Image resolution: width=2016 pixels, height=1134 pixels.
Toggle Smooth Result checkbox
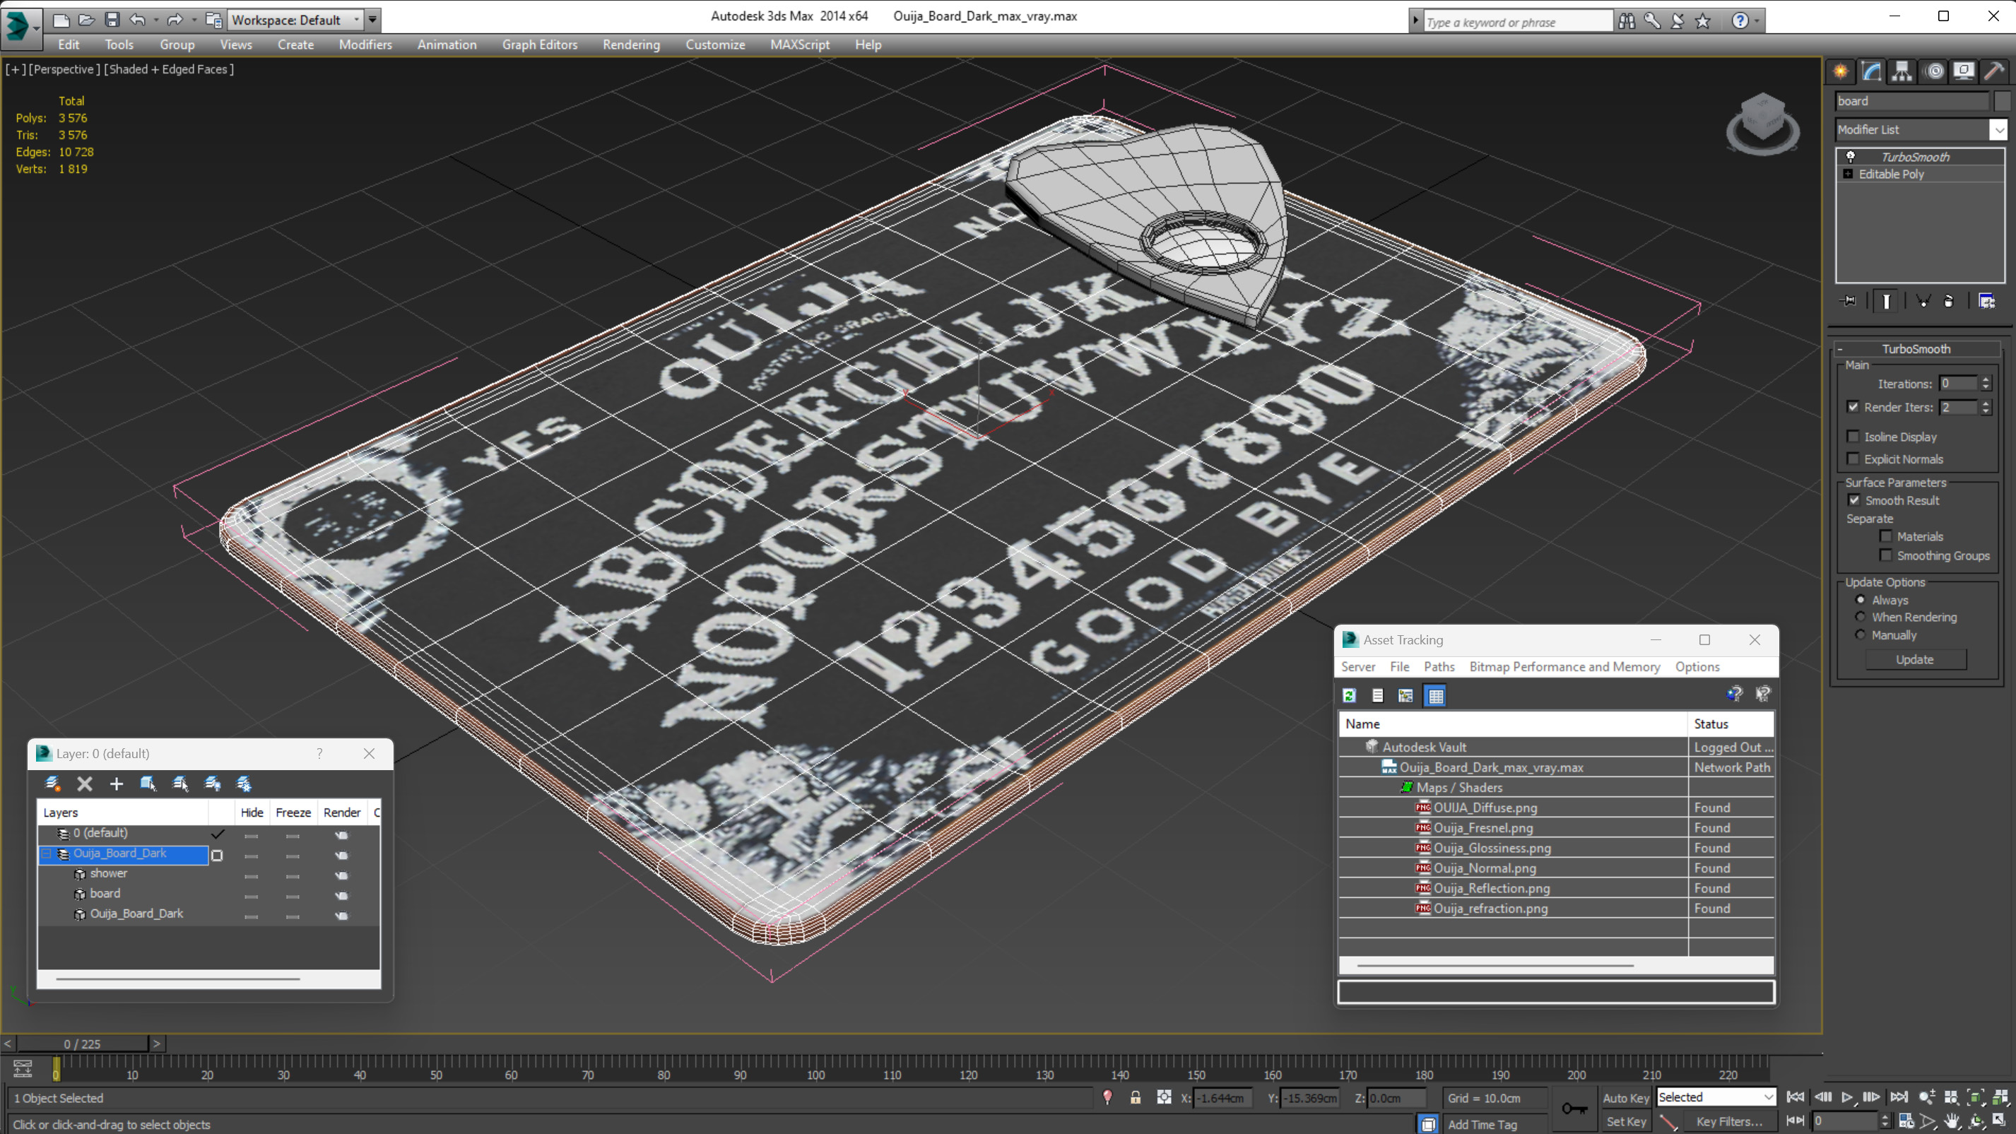tap(1854, 500)
